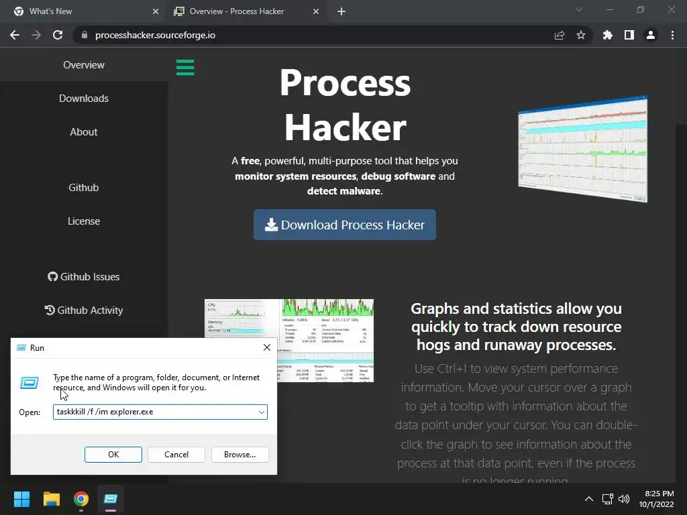
Task: Click the Process Hacker window screenshot thumbnail
Action: point(583,149)
